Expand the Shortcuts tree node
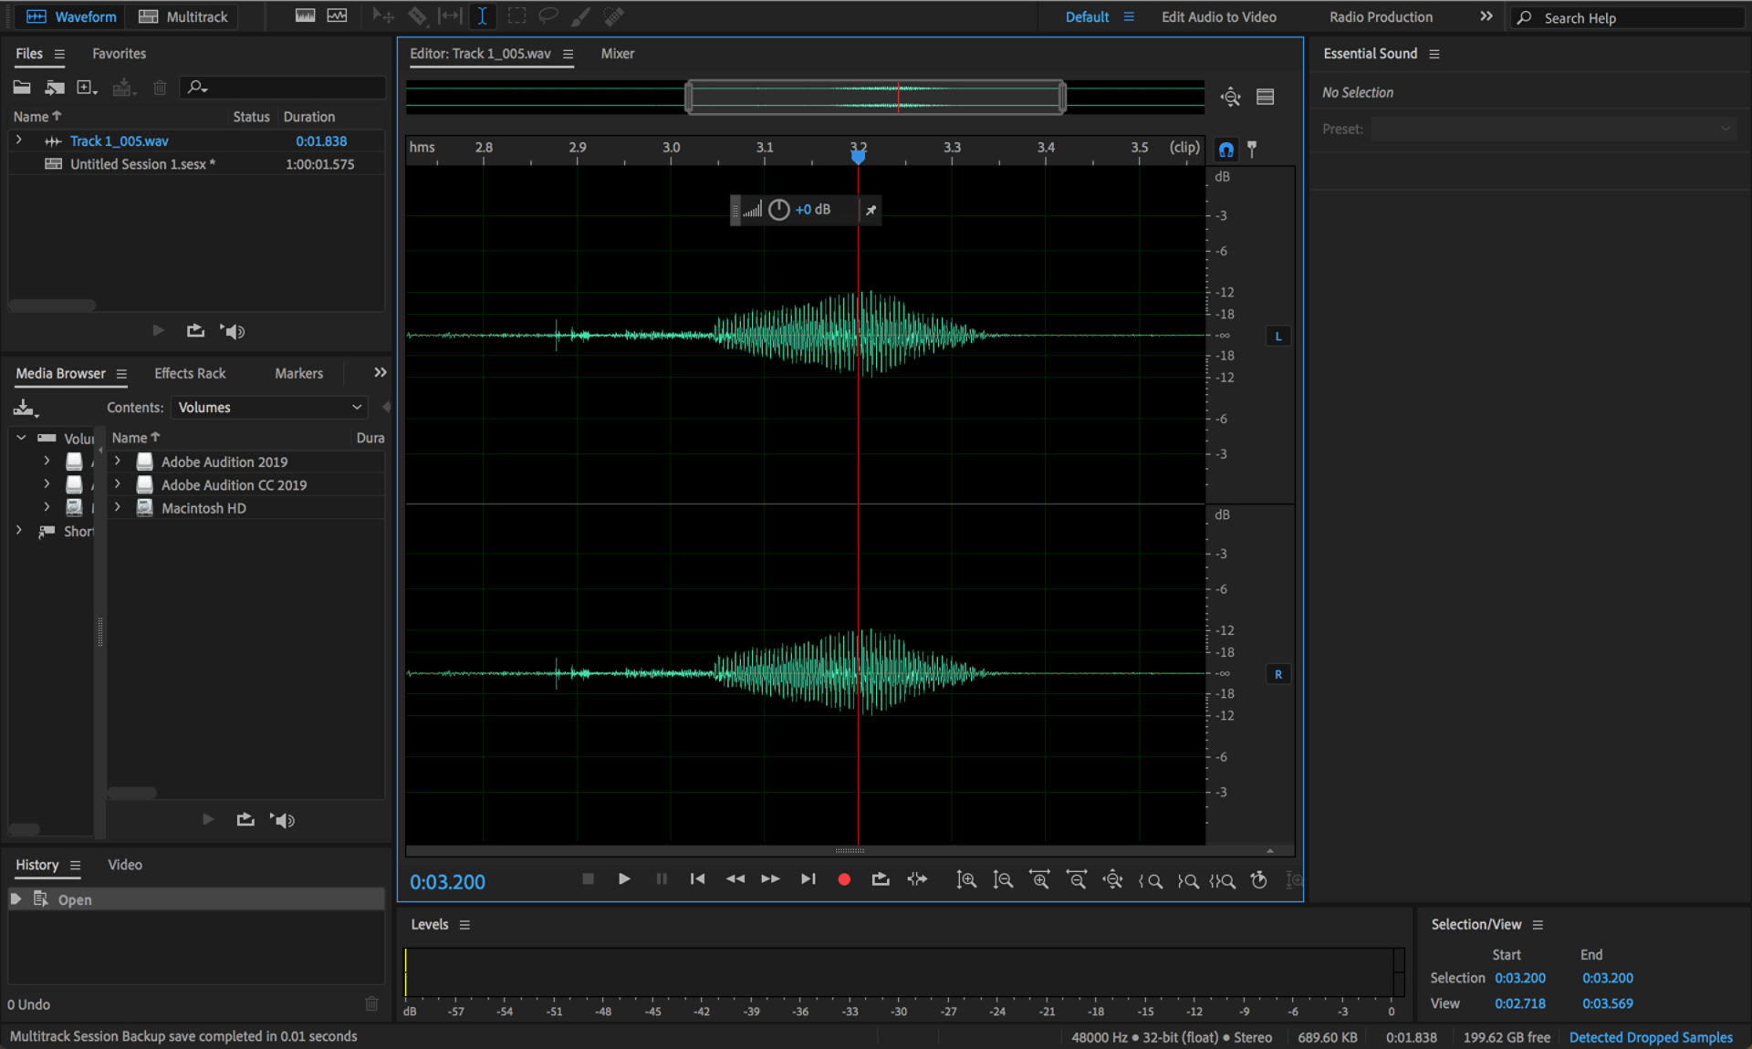 (x=18, y=531)
